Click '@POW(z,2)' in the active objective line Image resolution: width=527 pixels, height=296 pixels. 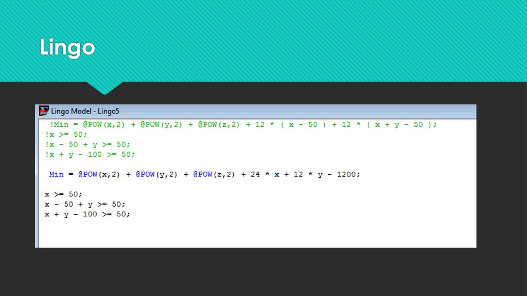(214, 174)
